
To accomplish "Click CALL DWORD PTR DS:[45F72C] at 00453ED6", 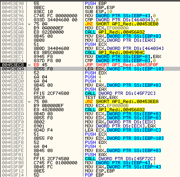I will tap(120, 93).
